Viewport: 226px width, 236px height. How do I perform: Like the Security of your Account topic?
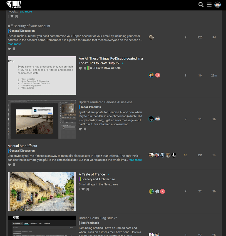pyautogui.click(x=9, y=49)
